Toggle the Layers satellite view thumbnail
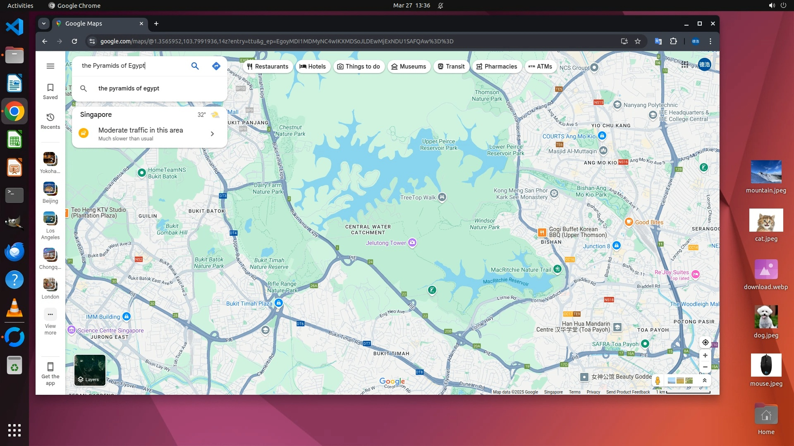This screenshot has height=446, width=794. point(90,370)
